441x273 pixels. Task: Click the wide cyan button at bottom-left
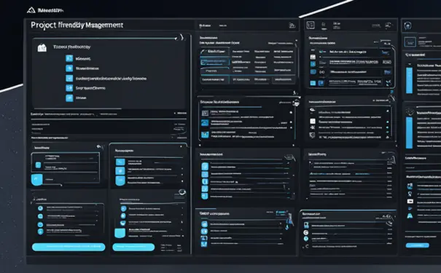point(69,247)
